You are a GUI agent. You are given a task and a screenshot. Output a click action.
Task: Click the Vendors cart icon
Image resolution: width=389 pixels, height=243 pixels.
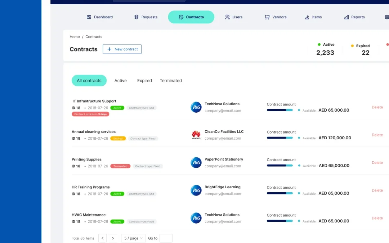coord(267,17)
